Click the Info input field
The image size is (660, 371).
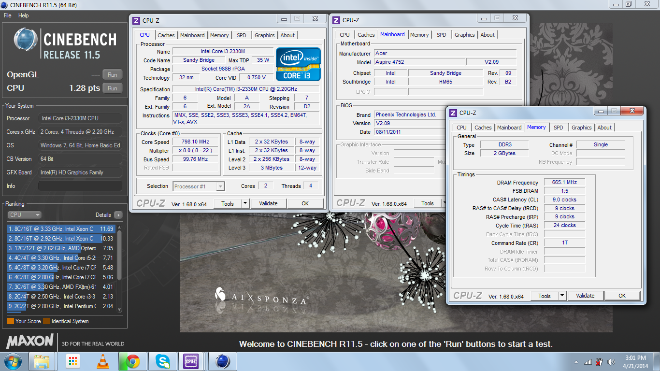[80, 186]
